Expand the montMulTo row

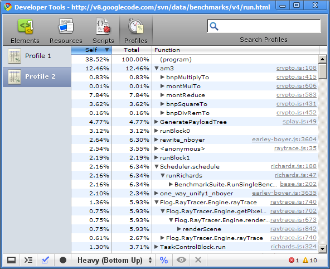tap(162, 86)
